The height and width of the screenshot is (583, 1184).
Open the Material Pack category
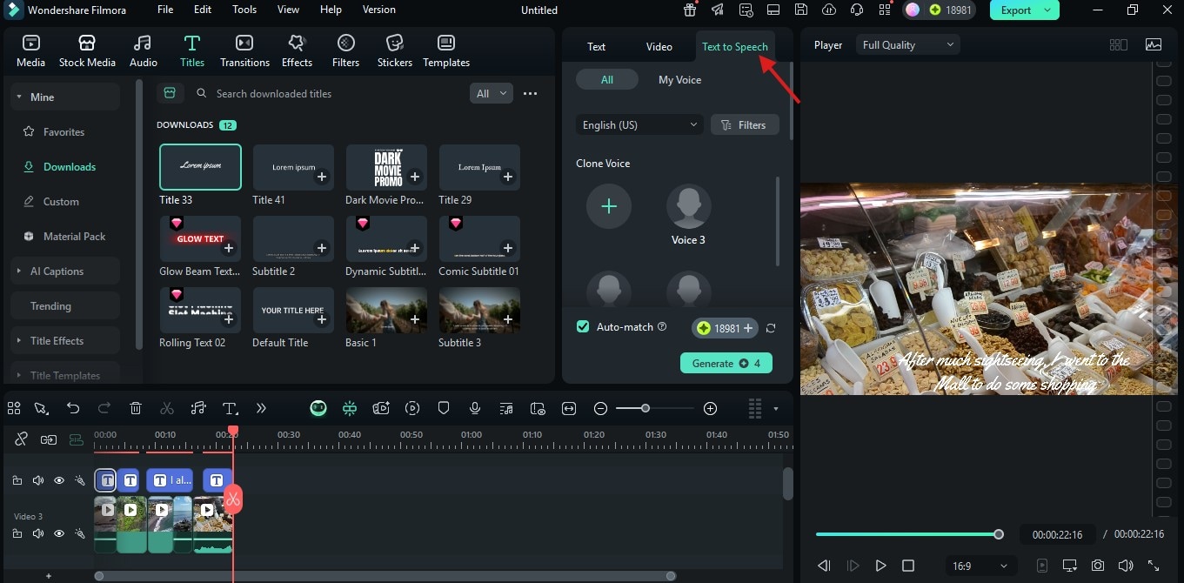(x=65, y=237)
